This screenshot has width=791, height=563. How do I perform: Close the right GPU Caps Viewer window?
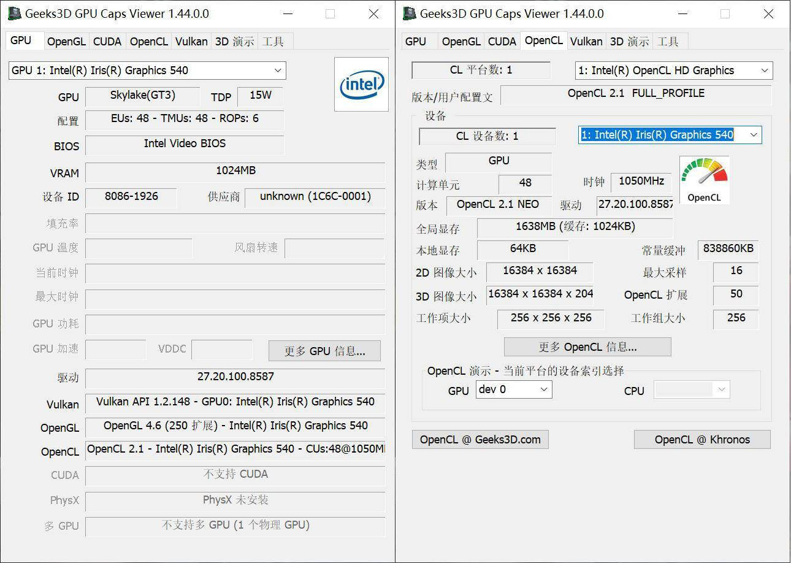click(x=768, y=13)
